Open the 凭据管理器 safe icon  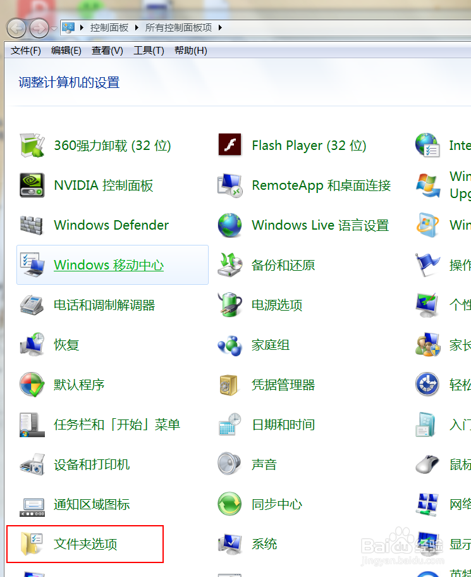tap(229, 385)
